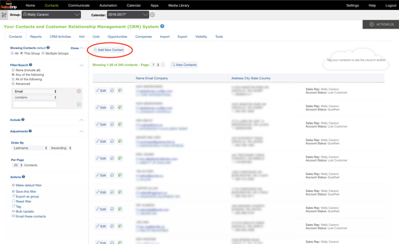The image size is (399, 244).
Task: Click the View Contacts button
Action: pos(184,65)
